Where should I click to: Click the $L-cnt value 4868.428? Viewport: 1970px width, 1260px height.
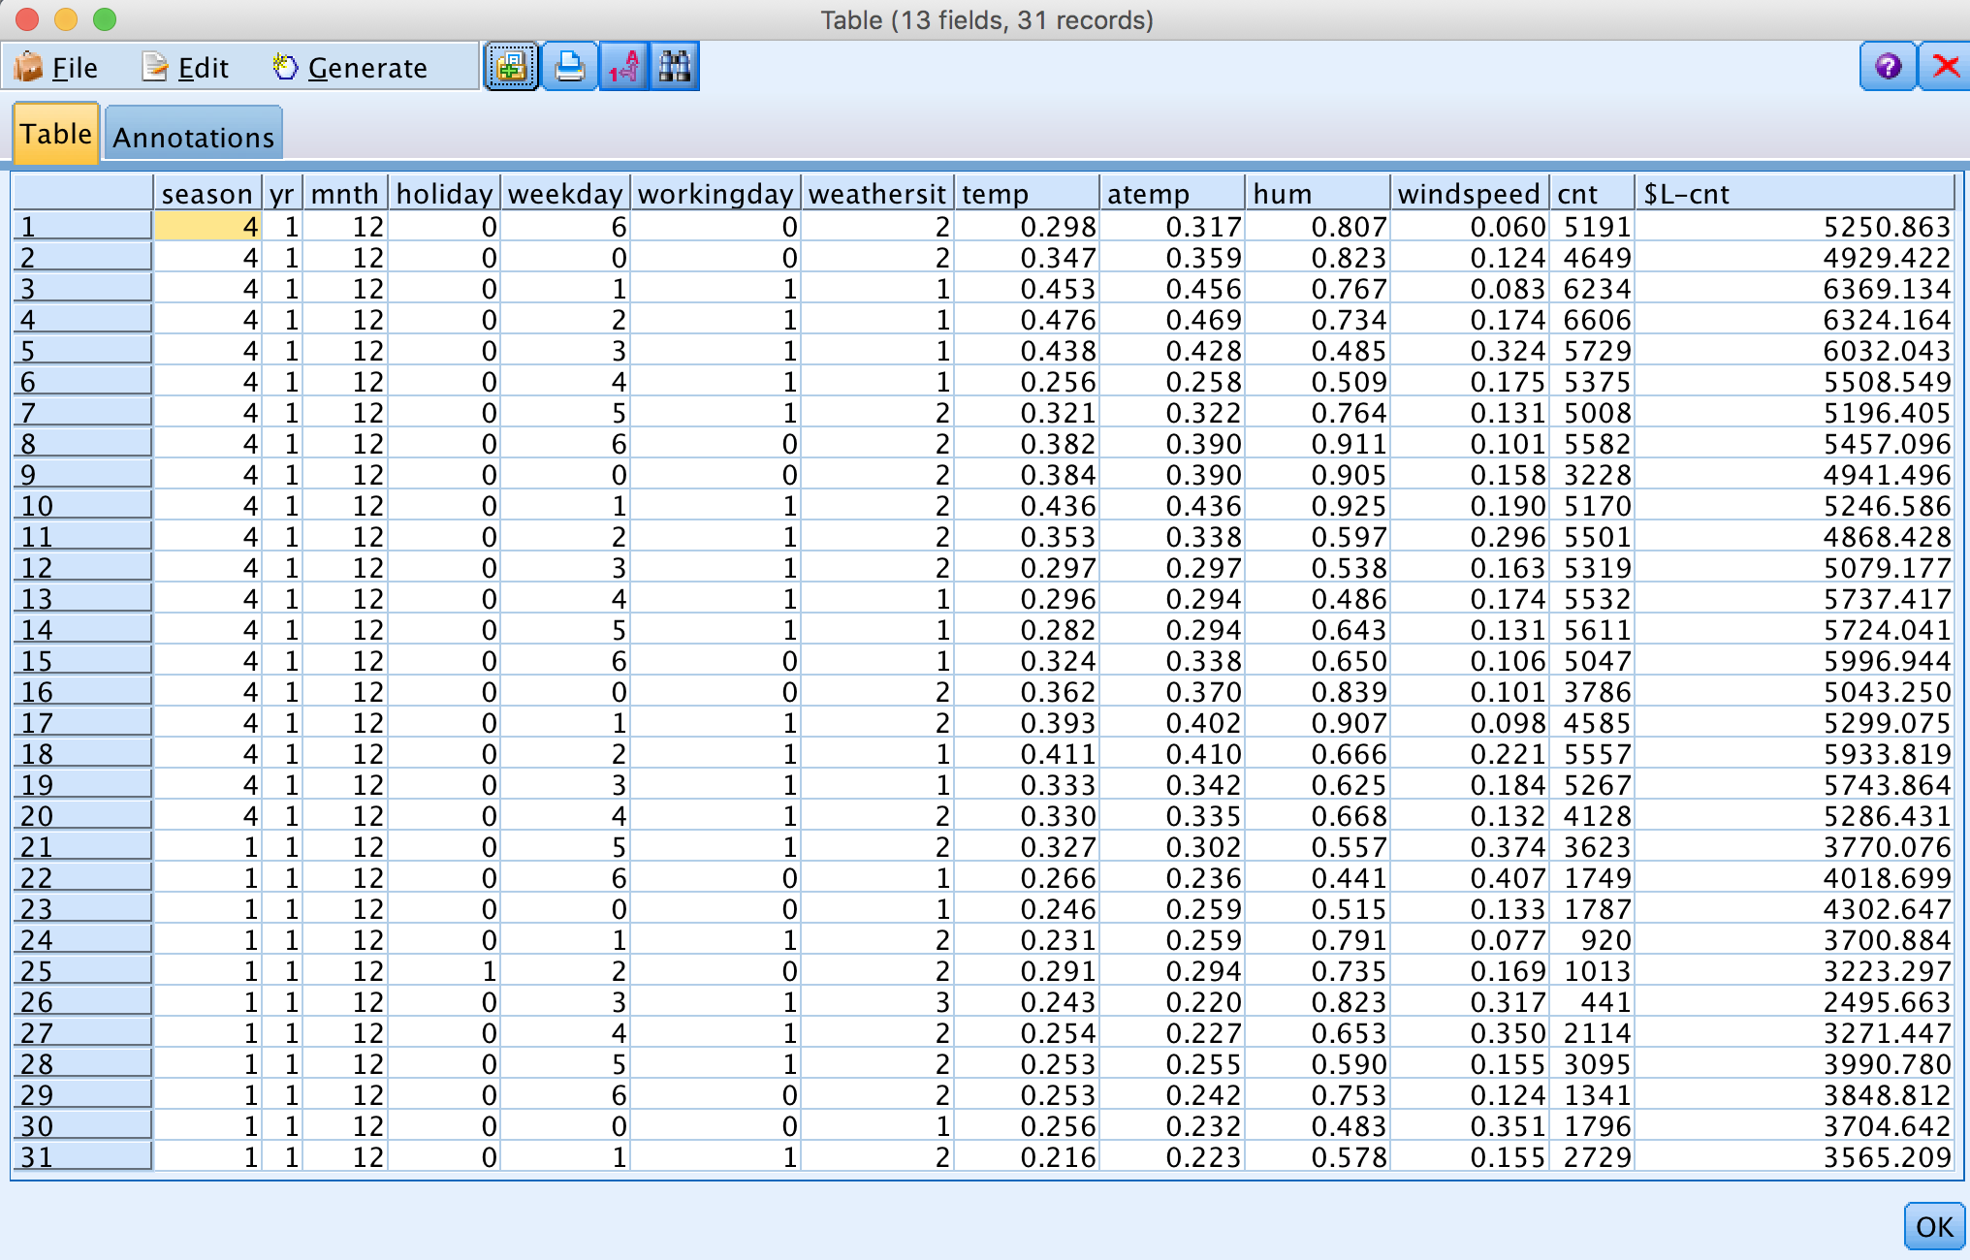[x=1886, y=537]
